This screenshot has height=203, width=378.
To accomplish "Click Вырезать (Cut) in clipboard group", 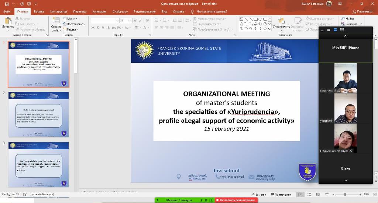I will (24, 18).
